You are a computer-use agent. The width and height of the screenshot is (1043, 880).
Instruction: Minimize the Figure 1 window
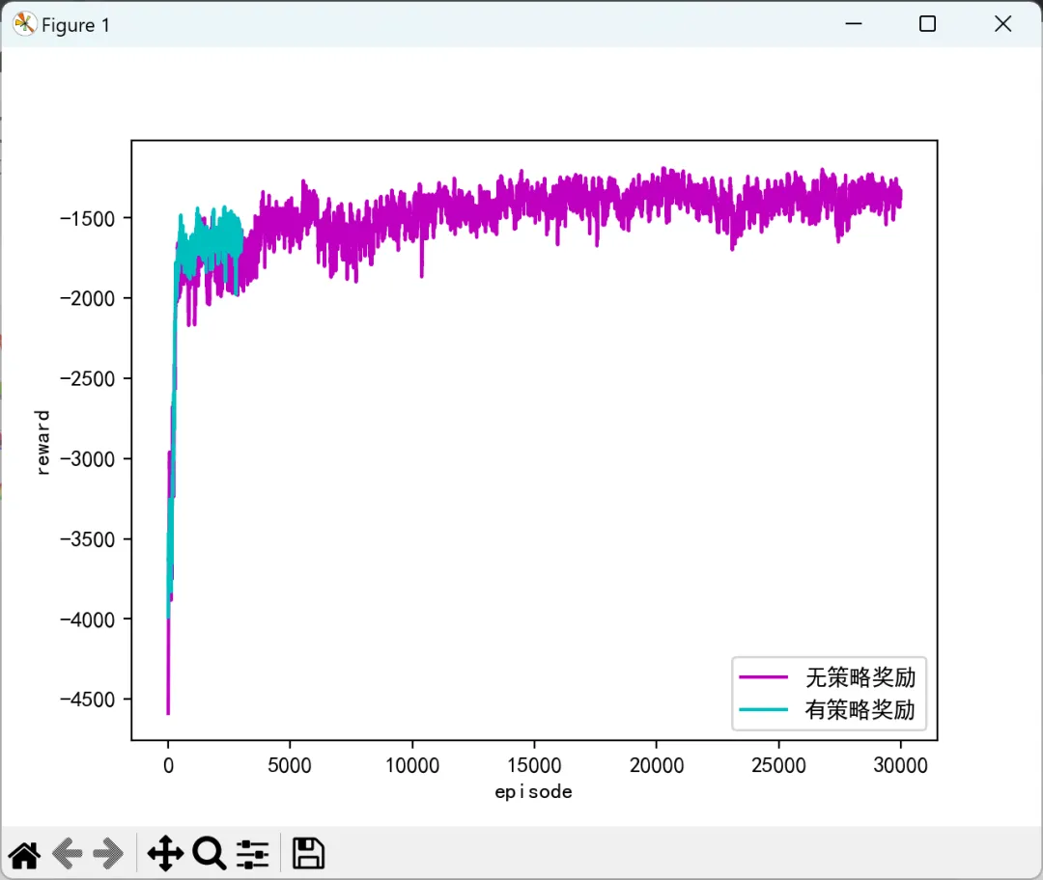pos(854,24)
